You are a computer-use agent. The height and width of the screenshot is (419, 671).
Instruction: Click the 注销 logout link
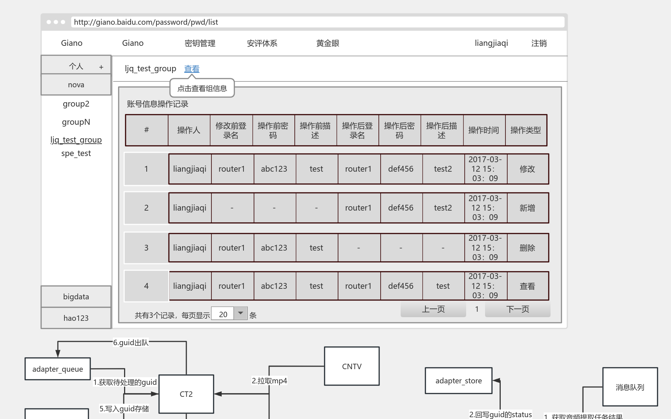(x=539, y=43)
